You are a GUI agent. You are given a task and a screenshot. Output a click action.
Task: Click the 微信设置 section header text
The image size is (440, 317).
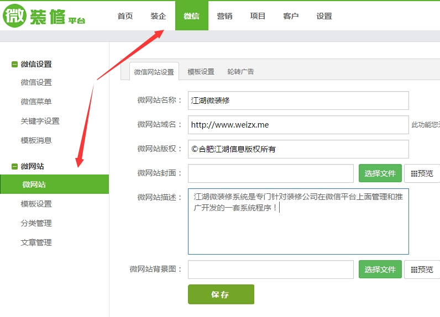pos(36,64)
